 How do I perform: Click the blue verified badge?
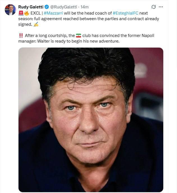(47, 7)
